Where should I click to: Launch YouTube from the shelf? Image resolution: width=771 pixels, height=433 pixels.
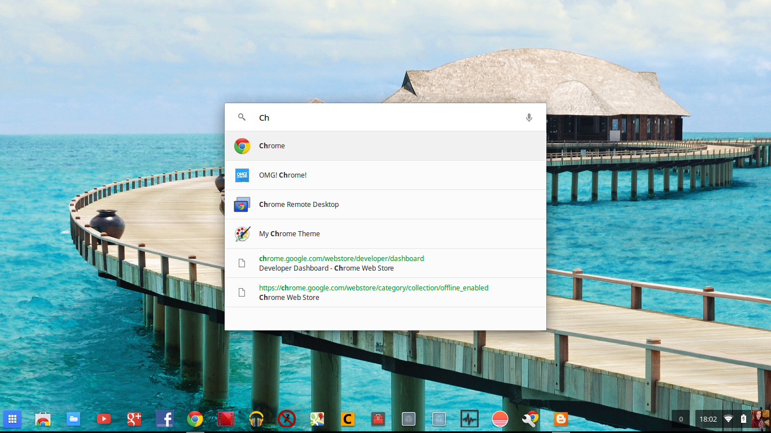tap(104, 419)
